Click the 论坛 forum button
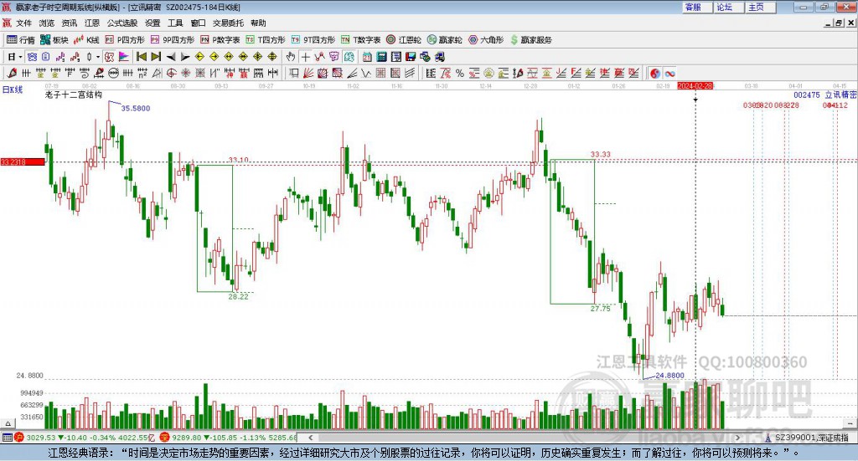This screenshot has height=461, width=858. pos(729,7)
